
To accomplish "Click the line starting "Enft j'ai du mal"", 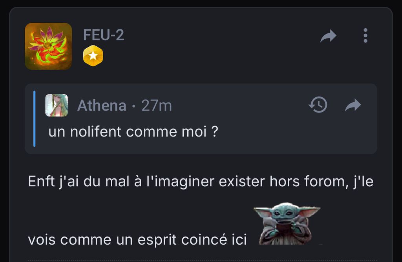I will pyautogui.click(x=200, y=182).
